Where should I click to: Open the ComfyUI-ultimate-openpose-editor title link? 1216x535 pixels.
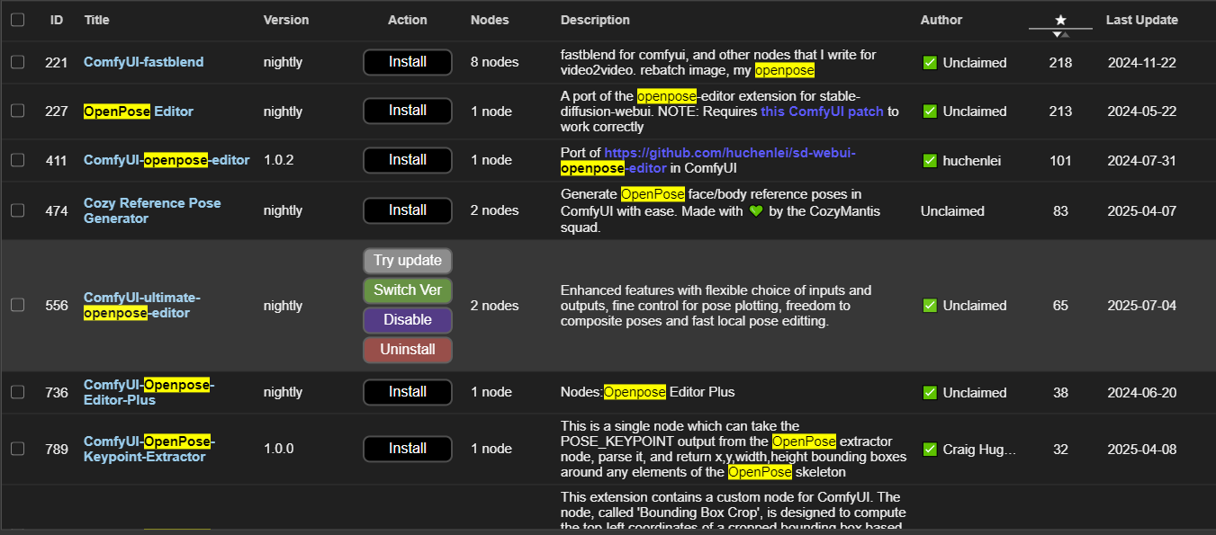[142, 306]
